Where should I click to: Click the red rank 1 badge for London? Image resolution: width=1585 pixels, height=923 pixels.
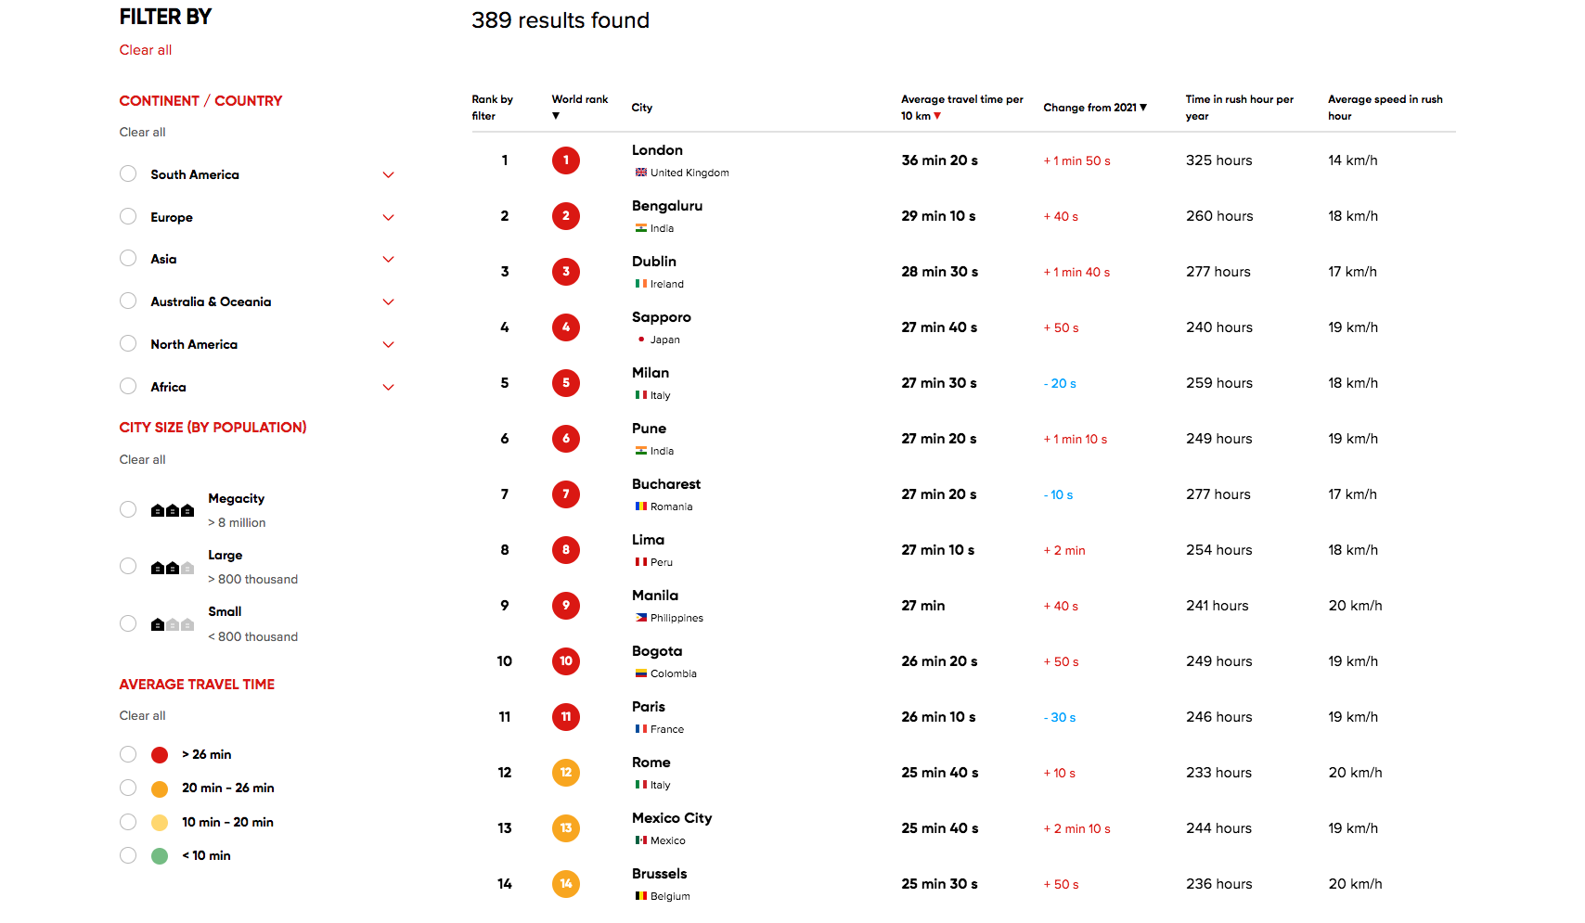[565, 160]
